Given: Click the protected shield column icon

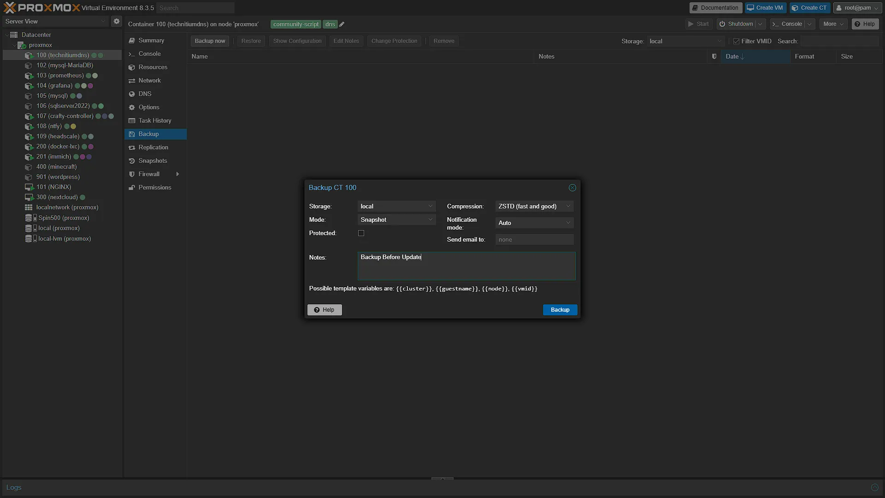Looking at the screenshot, I should [x=714, y=56].
